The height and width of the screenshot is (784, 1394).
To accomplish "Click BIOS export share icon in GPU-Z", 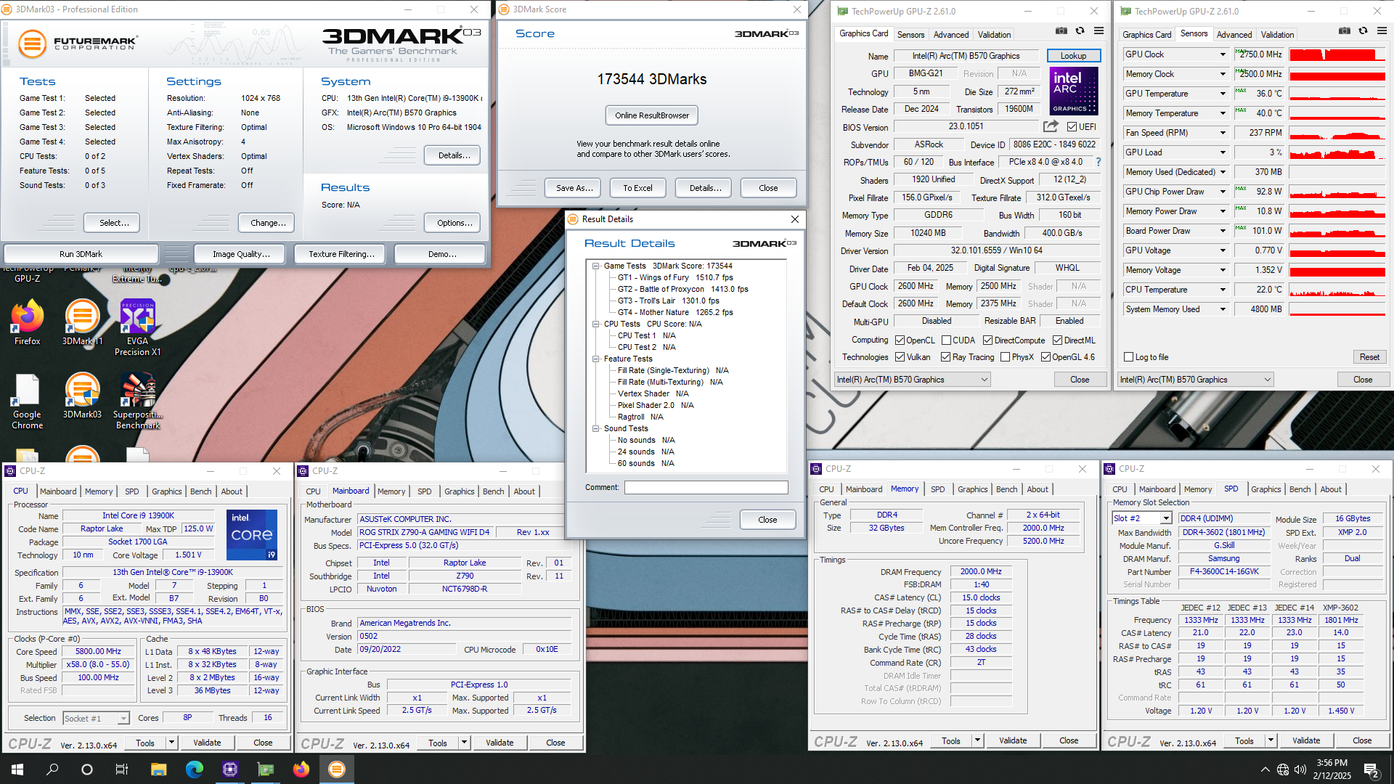I will [x=1051, y=126].
